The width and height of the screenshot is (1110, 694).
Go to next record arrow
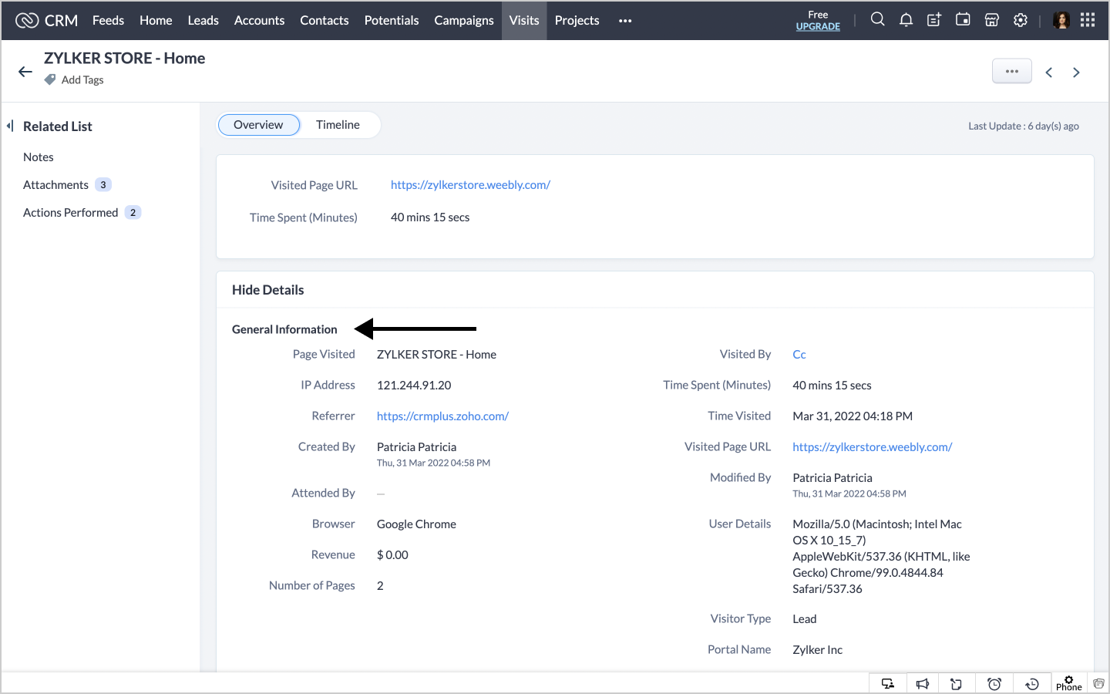point(1076,72)
